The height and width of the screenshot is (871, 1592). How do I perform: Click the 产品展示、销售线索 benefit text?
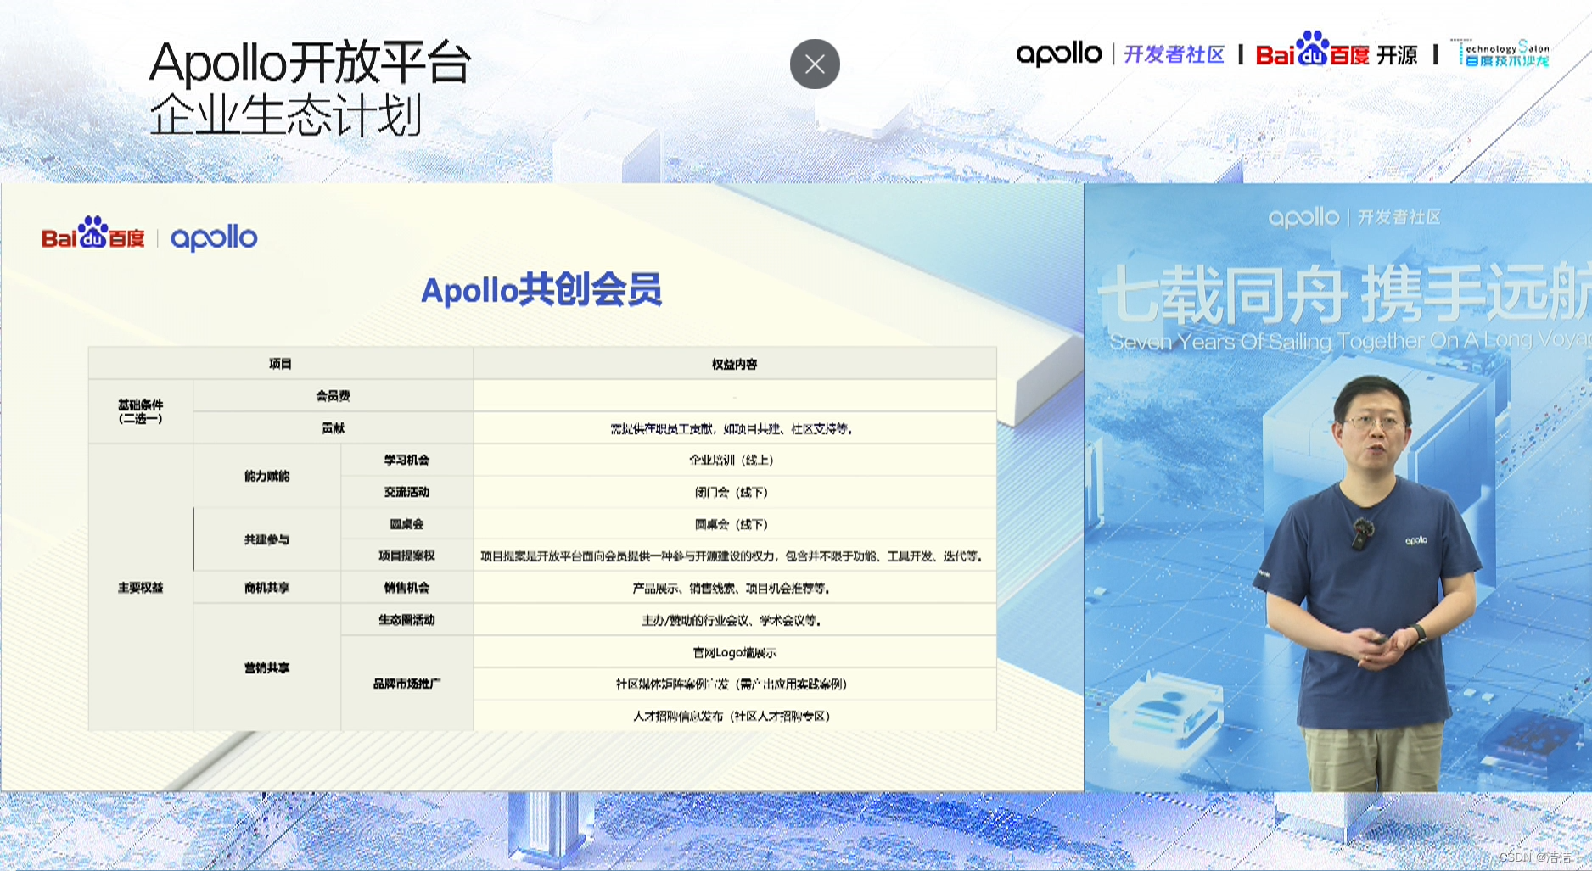click(x=732, y=589)
